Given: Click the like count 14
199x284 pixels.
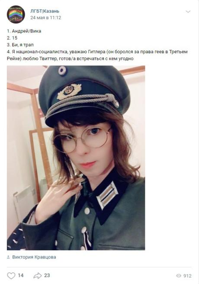Looking at the screenshot, I should [21, 275].
